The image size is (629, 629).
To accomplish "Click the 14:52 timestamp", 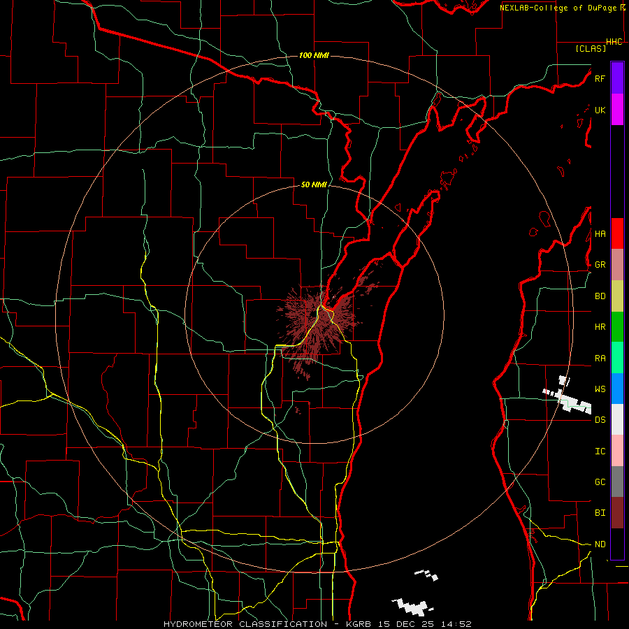I will (456, 624).
